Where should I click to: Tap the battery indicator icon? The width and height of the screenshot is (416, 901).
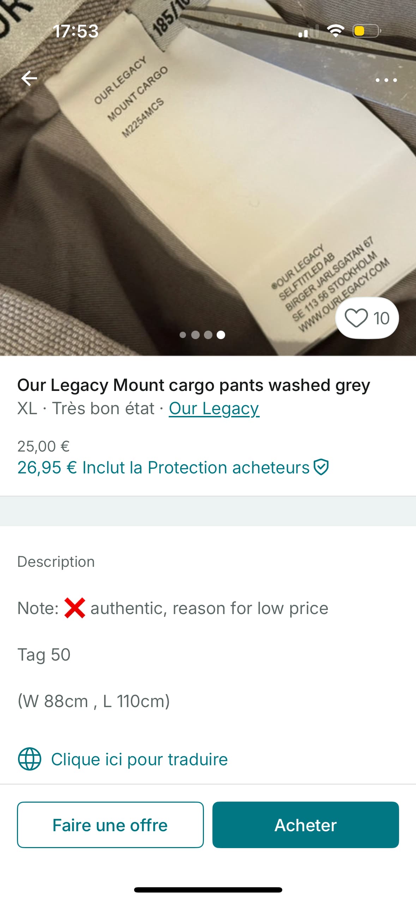[367, 31]
